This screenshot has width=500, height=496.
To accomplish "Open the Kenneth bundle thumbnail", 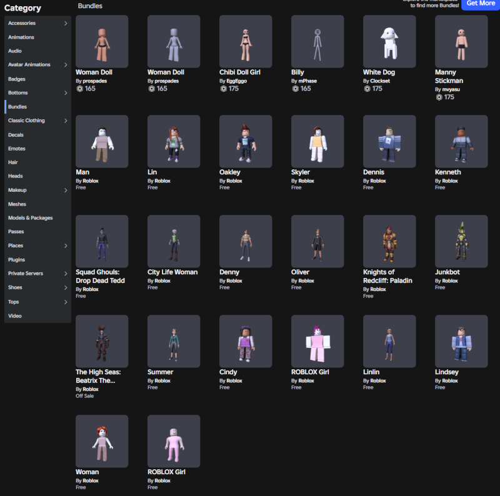I will point(461,141).
